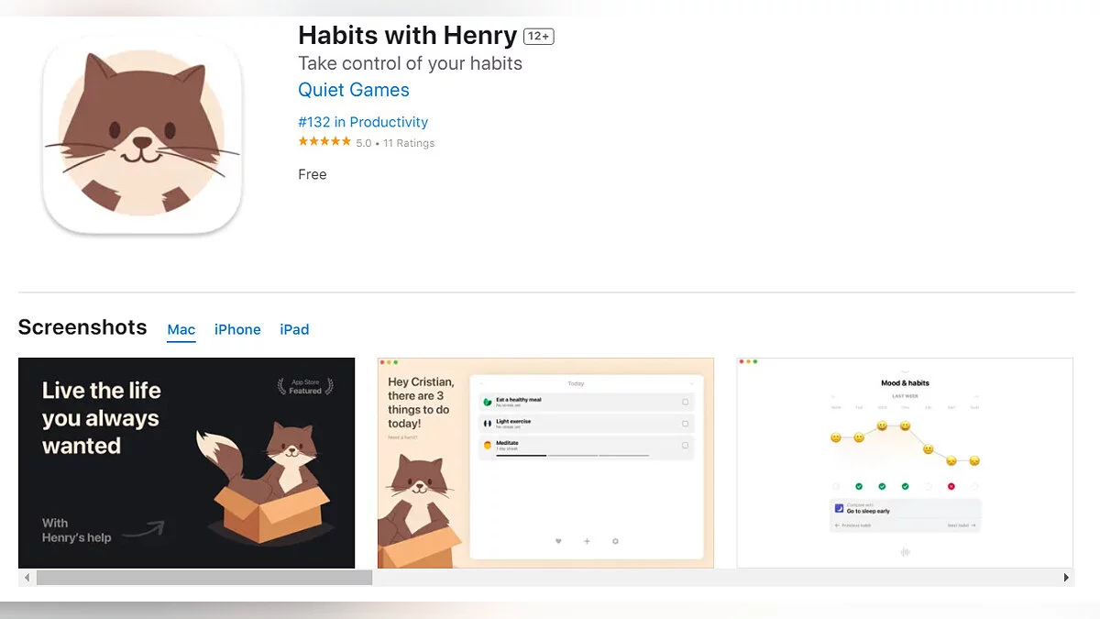
Task: Mark the Meditate habit as done
Action: [685, 446]
